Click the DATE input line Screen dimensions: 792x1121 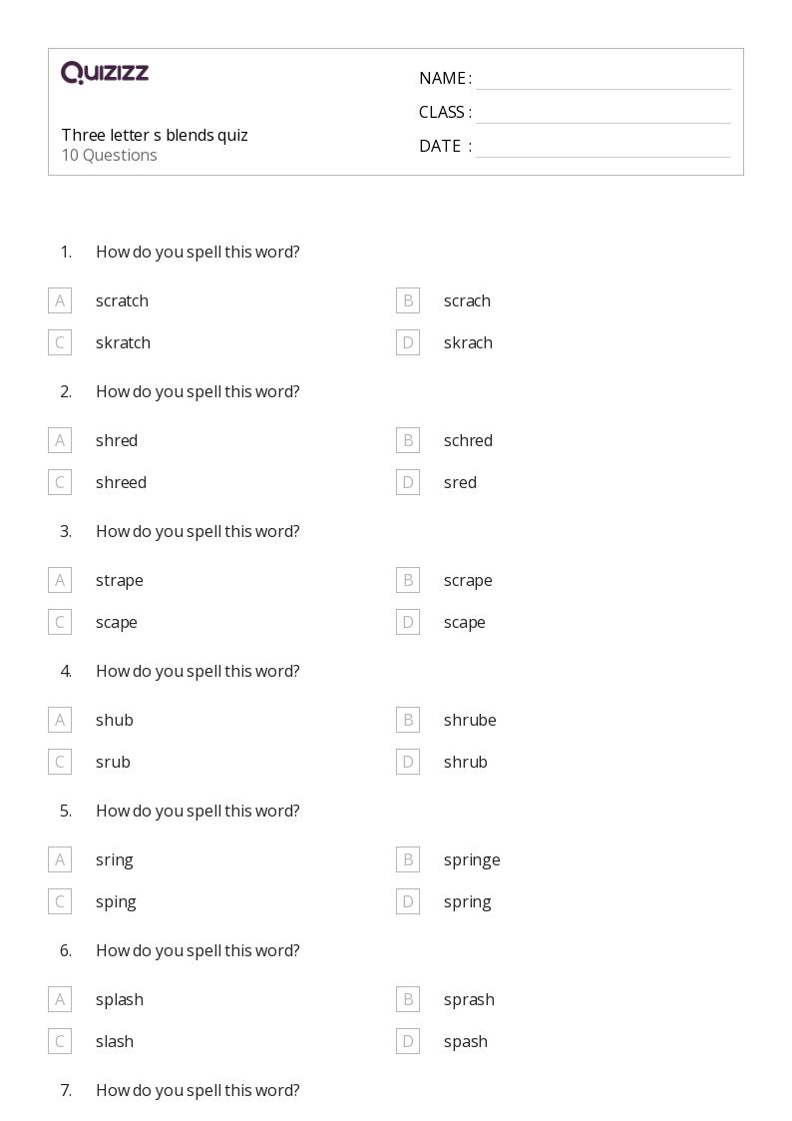[x=602, y=147]
